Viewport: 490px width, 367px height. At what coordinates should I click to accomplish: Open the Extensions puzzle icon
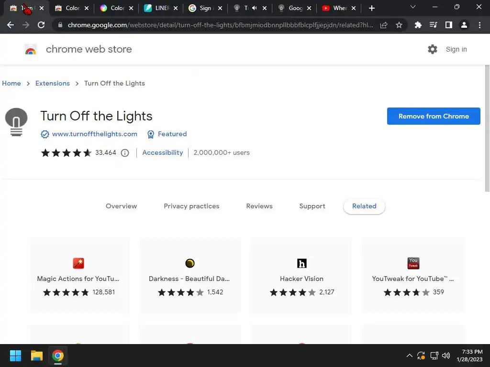418,25
